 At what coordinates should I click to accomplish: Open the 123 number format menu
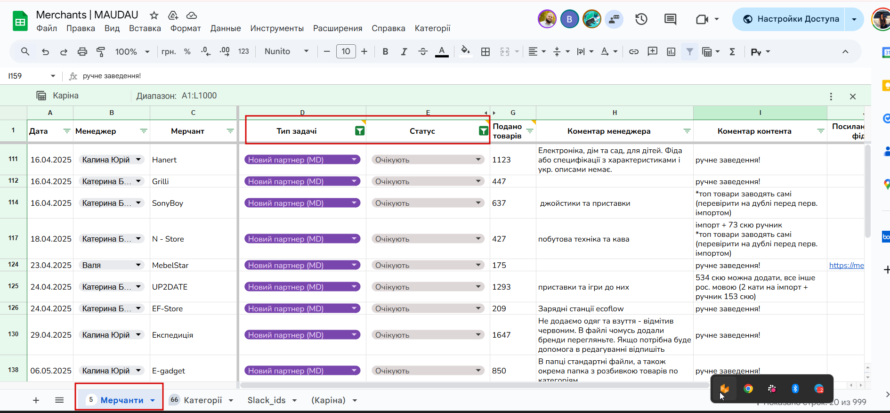(243, 52)
